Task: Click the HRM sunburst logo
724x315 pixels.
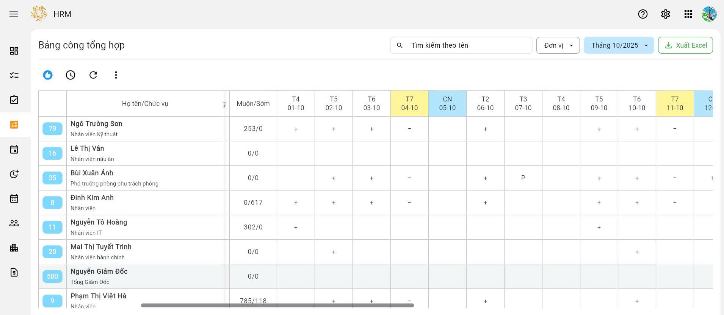Action: click(39, 14)
